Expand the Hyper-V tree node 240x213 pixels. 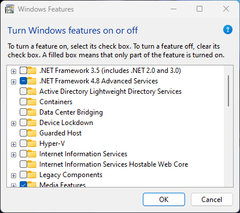[13, 144]
